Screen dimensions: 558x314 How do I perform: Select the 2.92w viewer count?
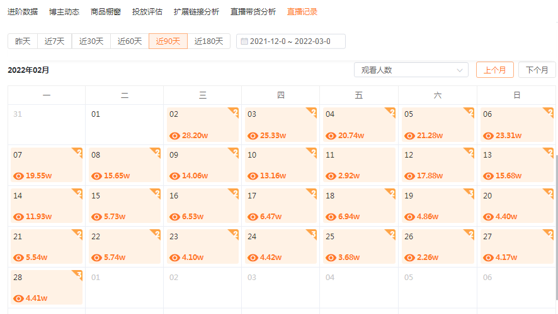(x=349, y=176)
